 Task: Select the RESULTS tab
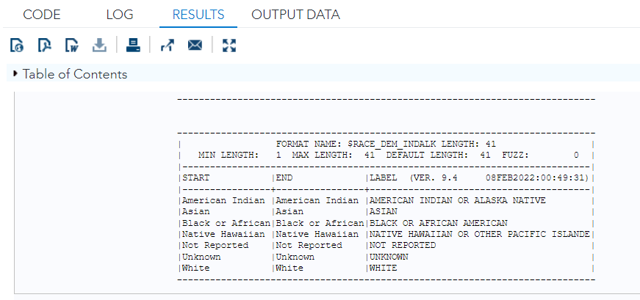click(199, 15)
